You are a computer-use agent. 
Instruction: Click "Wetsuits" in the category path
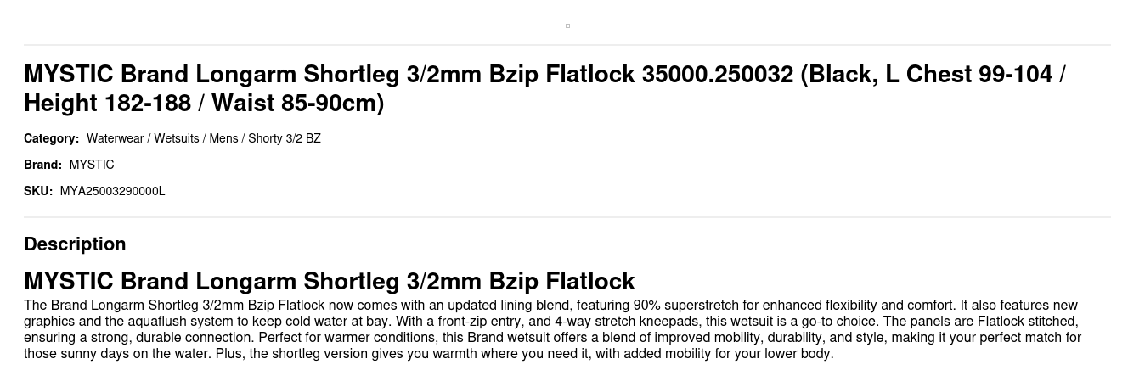tap(176, 138)
